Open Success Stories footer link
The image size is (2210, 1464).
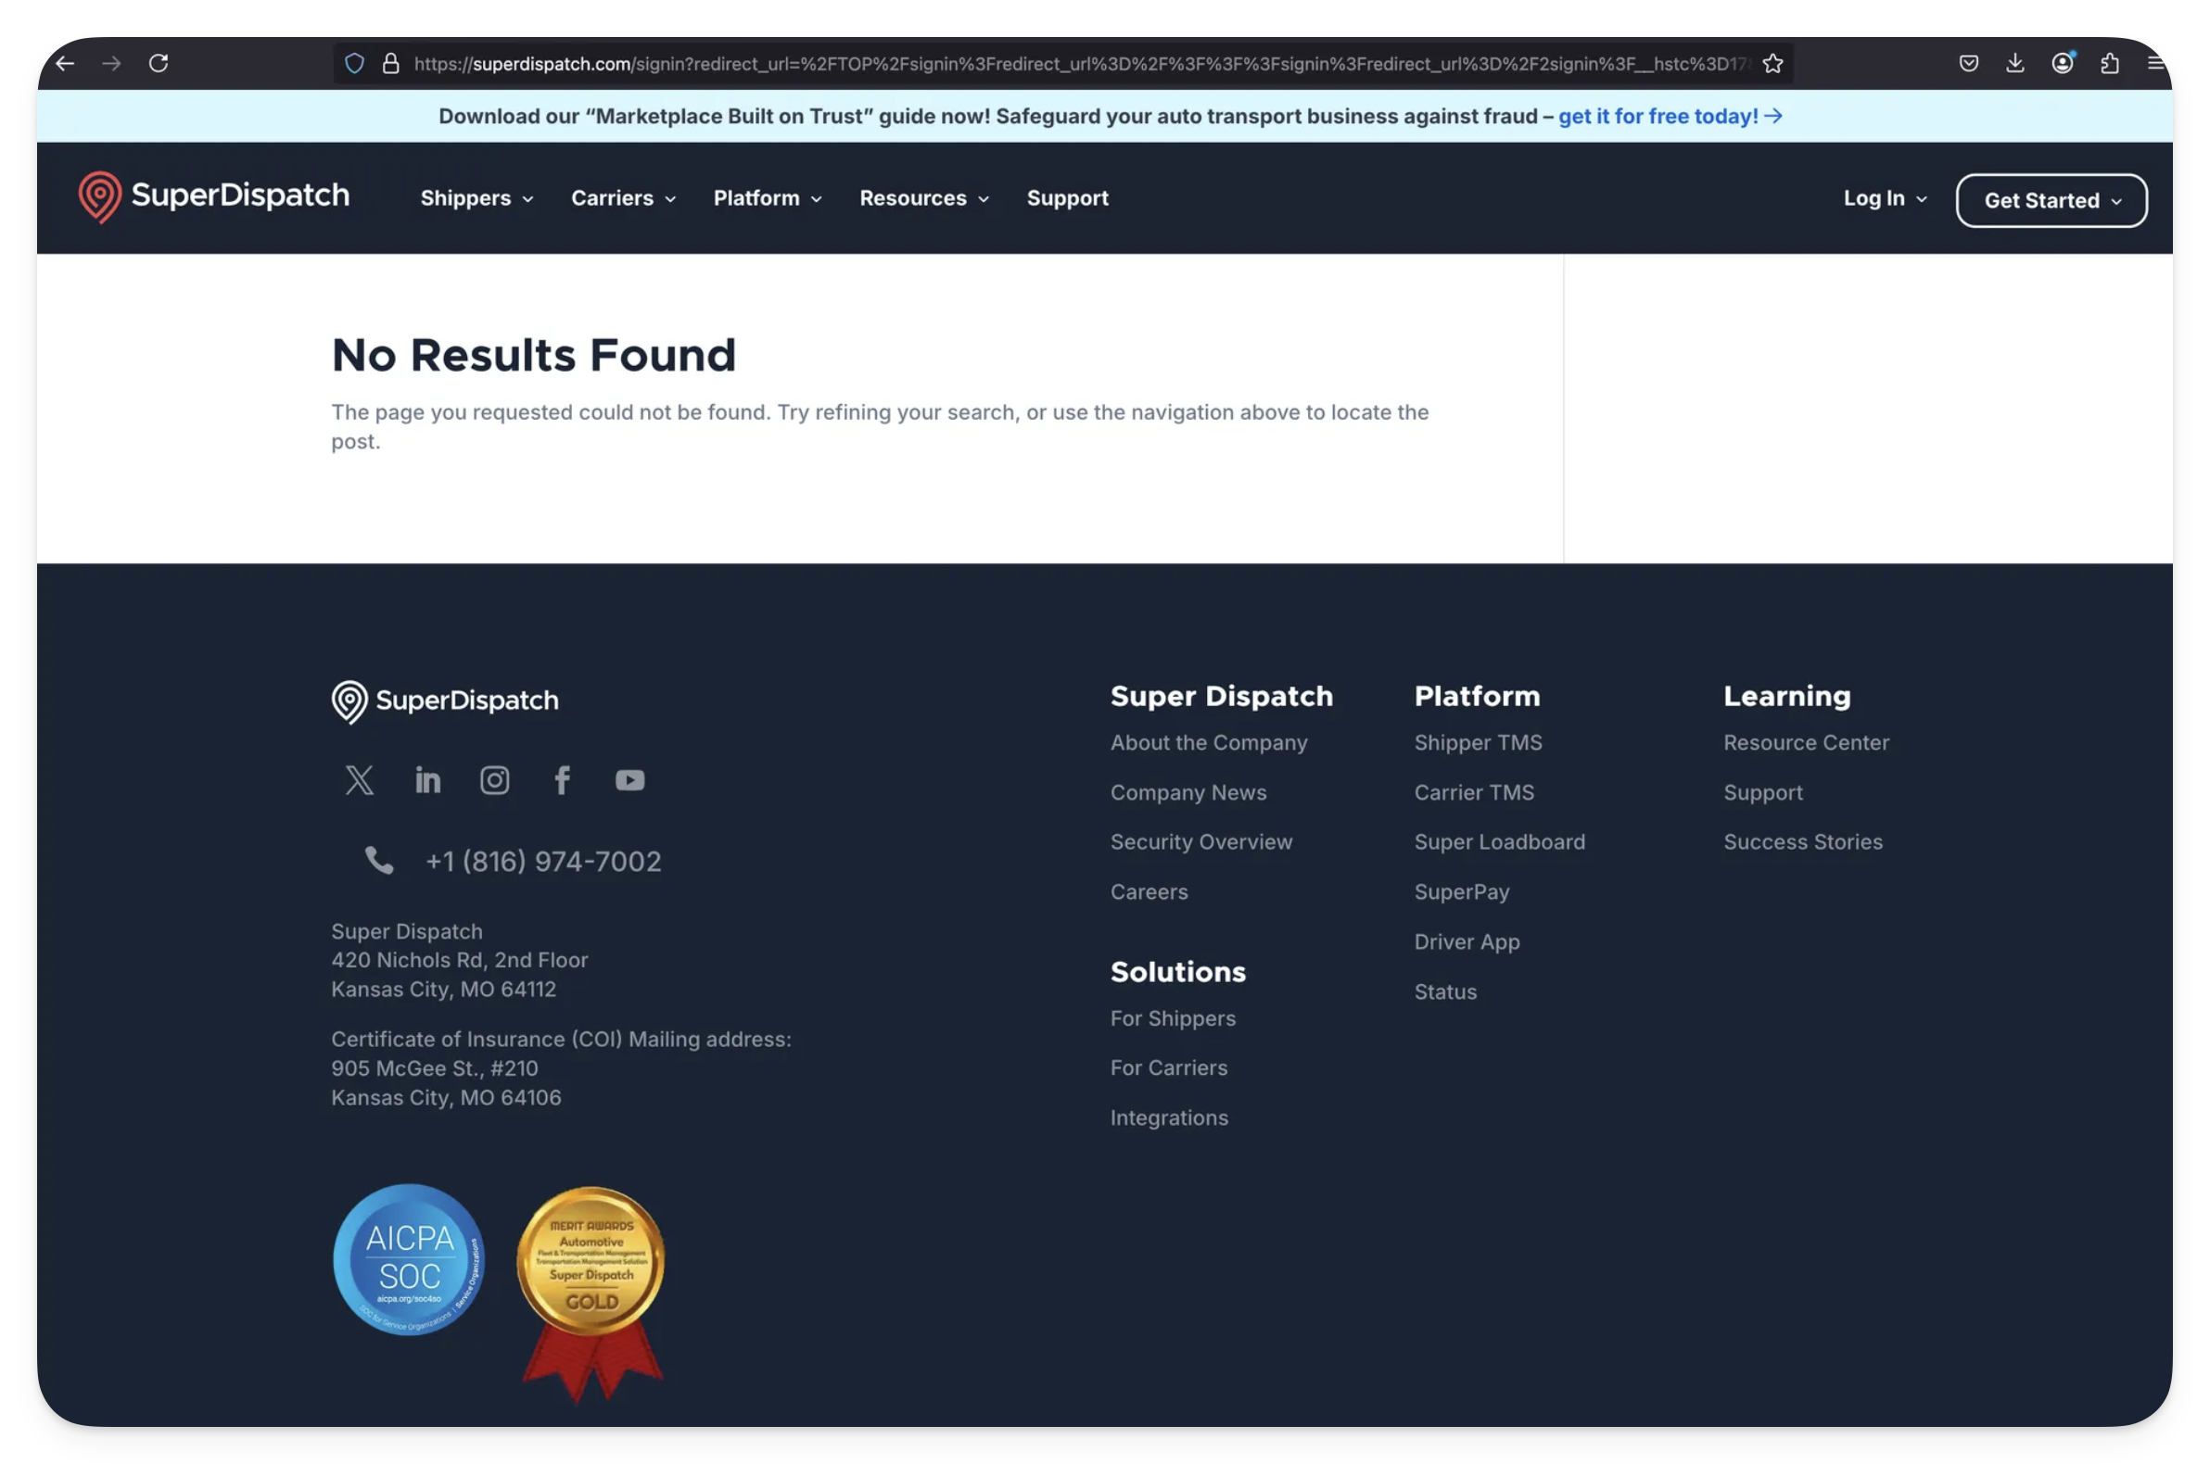1803,842
